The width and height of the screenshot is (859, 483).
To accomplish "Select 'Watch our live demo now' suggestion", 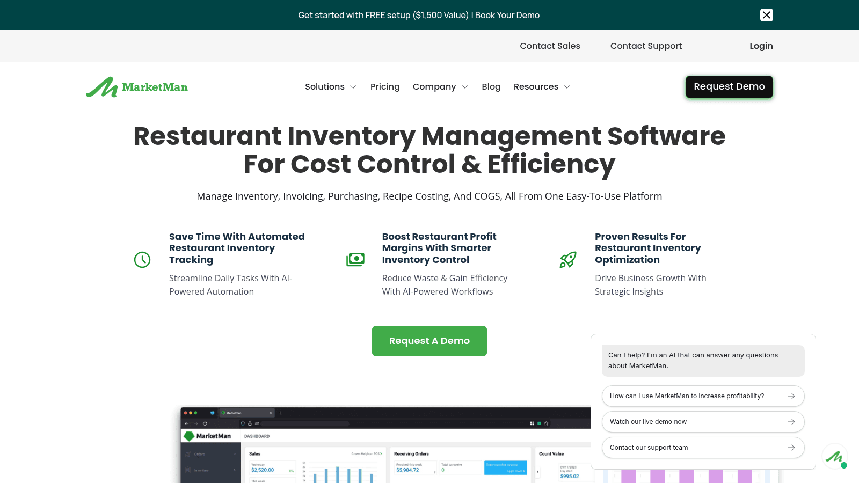I will point(703,422).
